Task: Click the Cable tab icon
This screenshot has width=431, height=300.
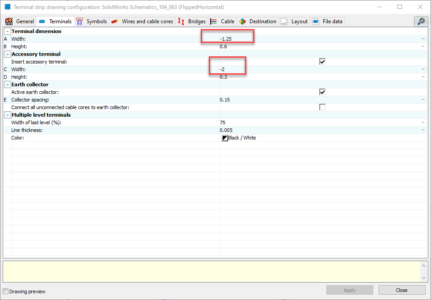Action: (214, 21)
